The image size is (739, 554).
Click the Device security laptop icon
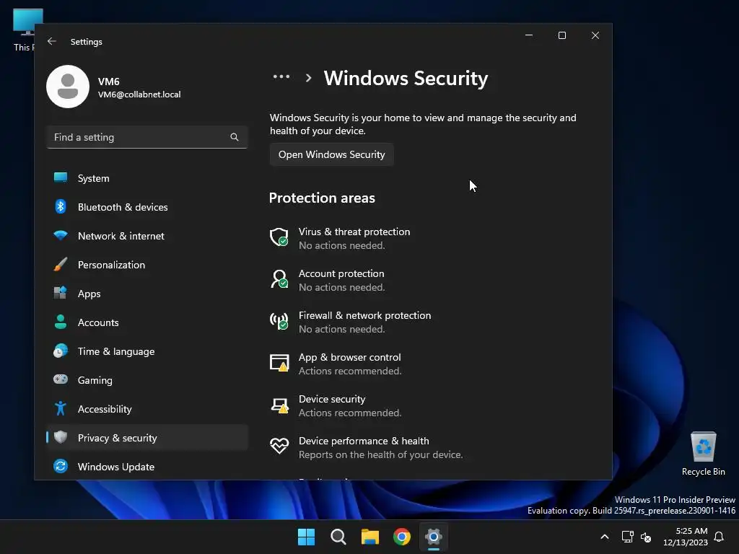pos(279,405)
